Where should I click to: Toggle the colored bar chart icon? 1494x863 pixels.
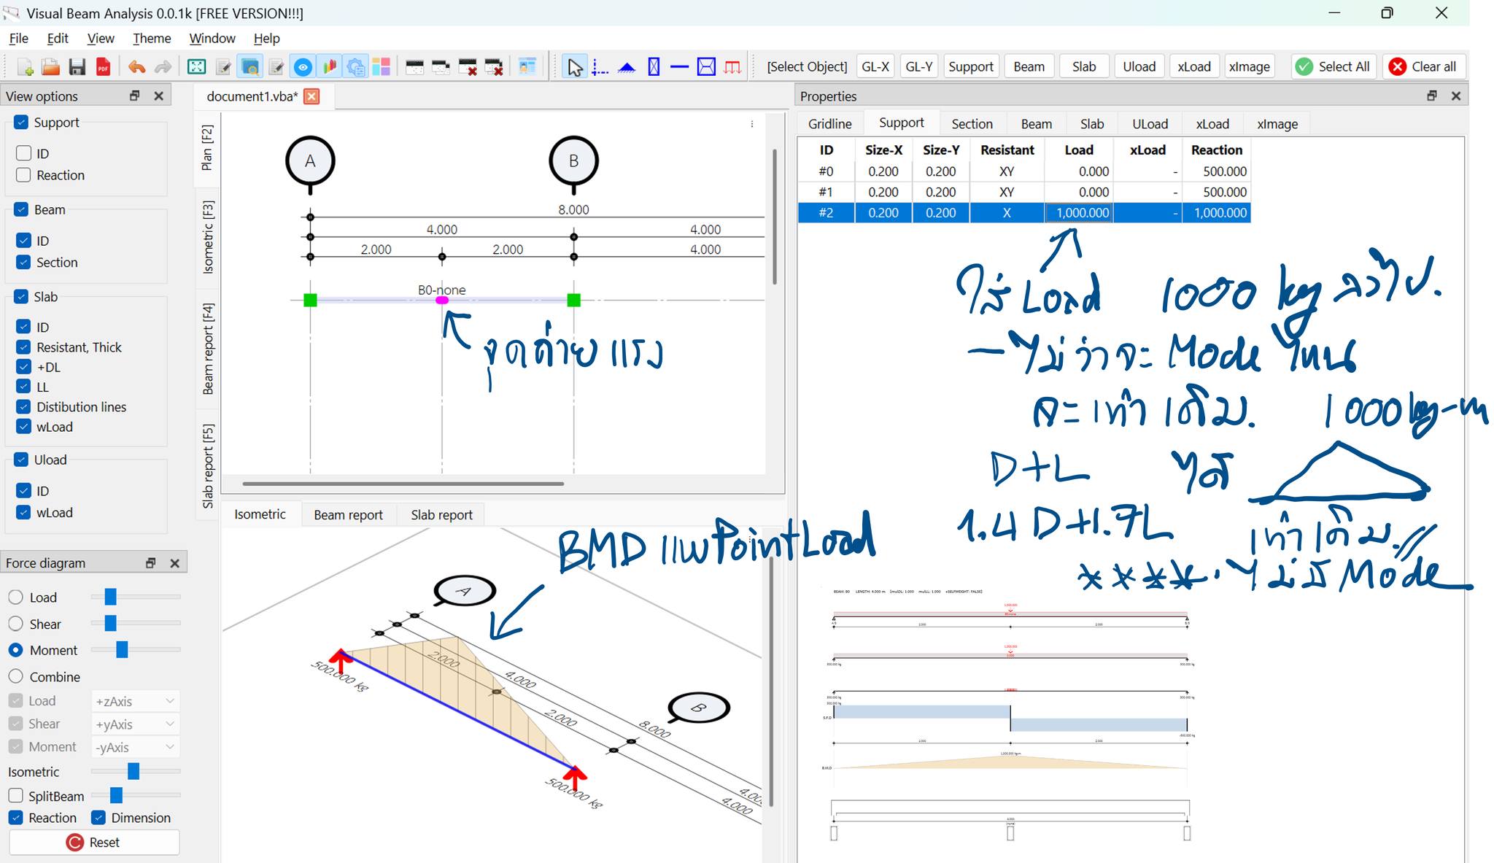[x=330, y=67]
